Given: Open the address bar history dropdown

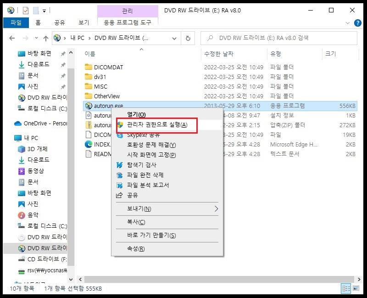Looking at the screenshot, I should 175,38.
